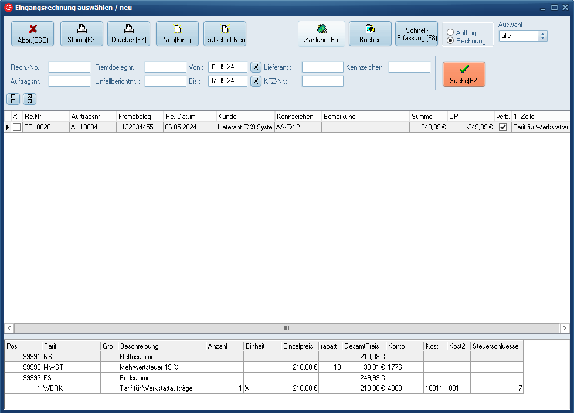The height and width of the screenshot is (413, 574).
Task: Click the Lieferant input field
Action: point(322,67)
